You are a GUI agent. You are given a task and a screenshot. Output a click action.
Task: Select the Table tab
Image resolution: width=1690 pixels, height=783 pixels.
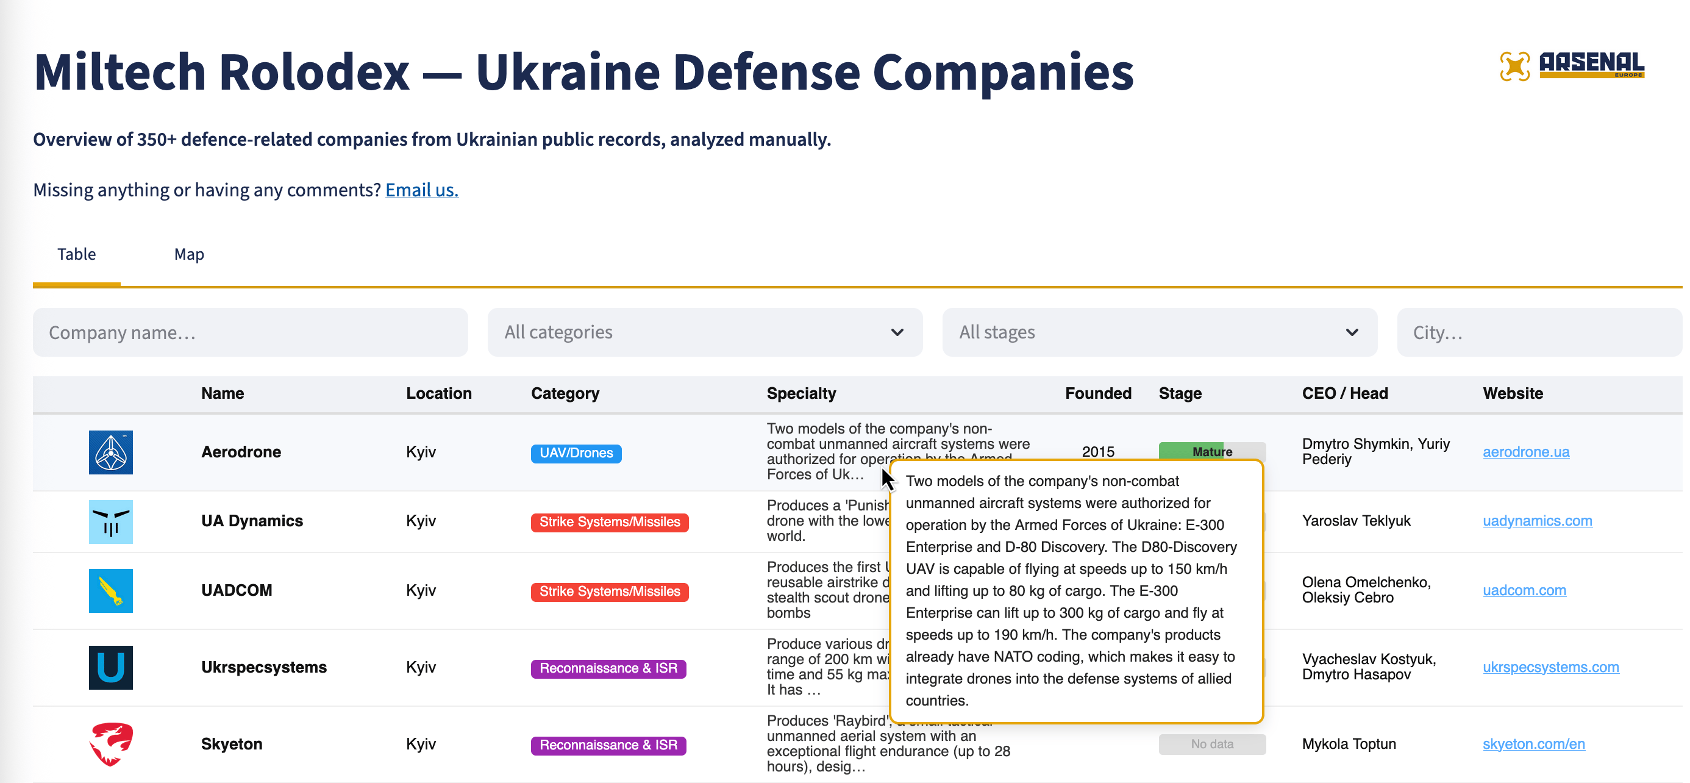[x=76, y=254]
